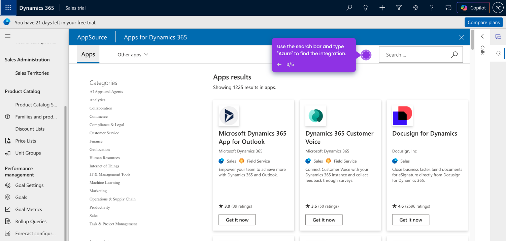Filter by Customer Service category
Image resolution: width=506 pixels, height=241 pixels.
pyautogui.click(x=104, y=133)
